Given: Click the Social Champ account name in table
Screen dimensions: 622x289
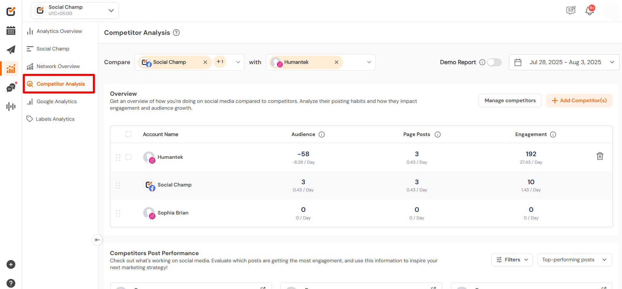Looking at the screenshot, I should click(174, 185).
